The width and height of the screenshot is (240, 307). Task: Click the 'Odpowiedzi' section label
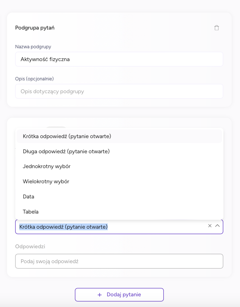(x=30, y=246)
